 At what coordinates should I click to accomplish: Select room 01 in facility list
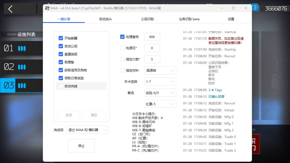[21, 48]
